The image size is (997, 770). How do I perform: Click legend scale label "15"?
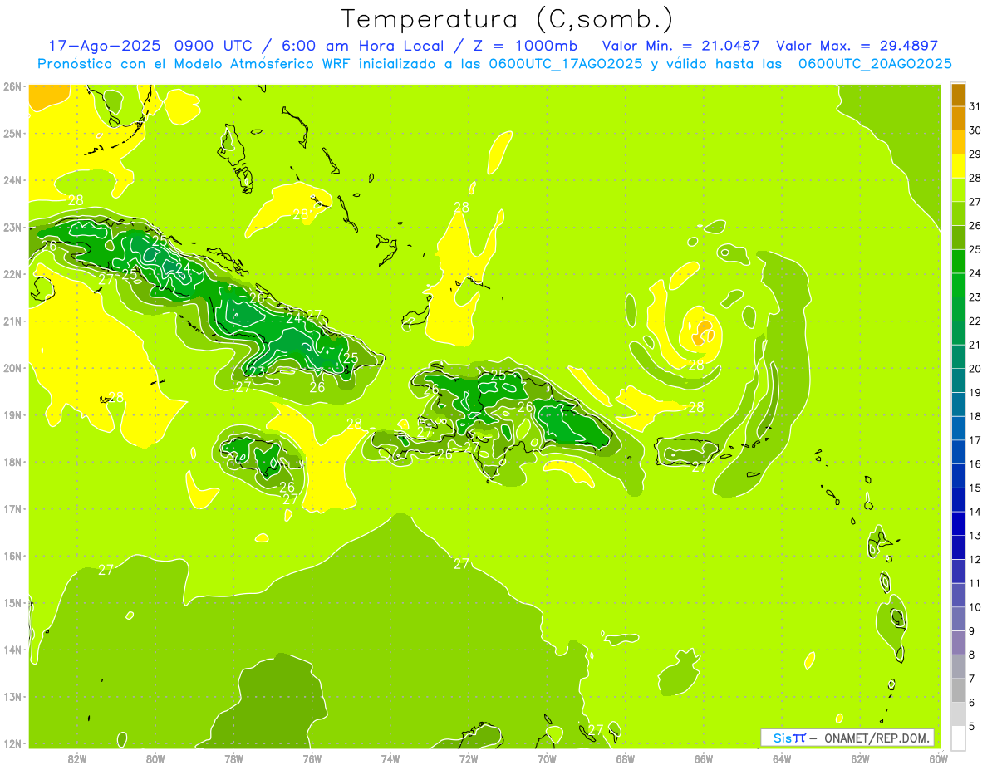click(x=975, y=488)
